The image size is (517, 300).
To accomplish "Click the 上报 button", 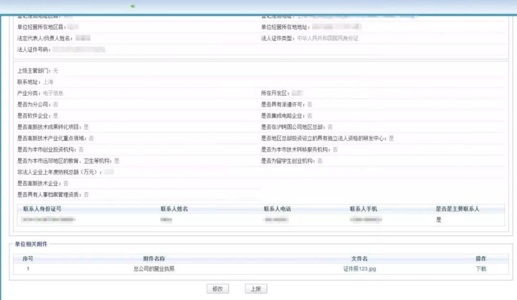I will (x=256, y=289).
